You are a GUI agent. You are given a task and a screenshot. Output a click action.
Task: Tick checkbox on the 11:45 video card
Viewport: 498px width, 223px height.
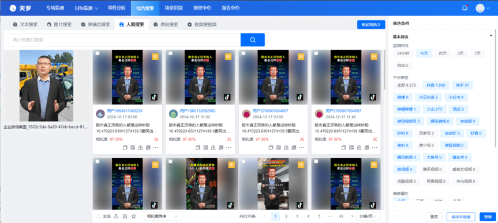tap(316, 53)
